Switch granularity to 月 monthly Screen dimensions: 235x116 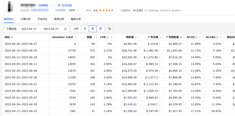[x=100, y=29]
